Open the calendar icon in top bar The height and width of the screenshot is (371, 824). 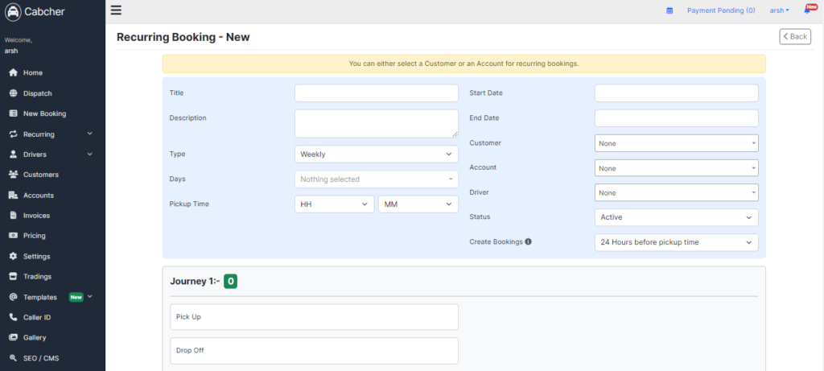click(669, 10)
